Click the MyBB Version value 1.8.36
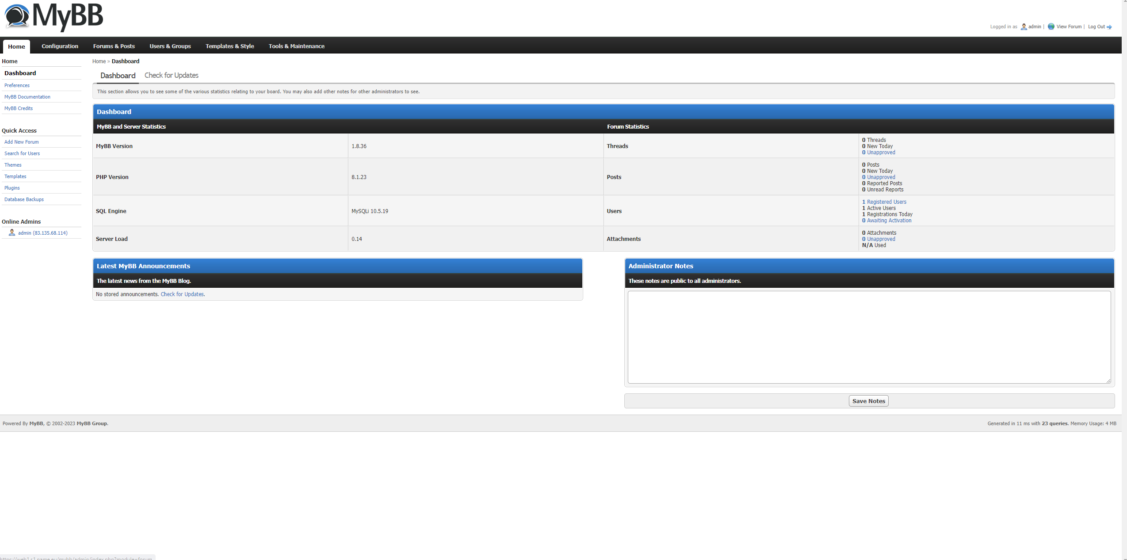The width and height of the screenshot is (1127, 560). (359, 146)
